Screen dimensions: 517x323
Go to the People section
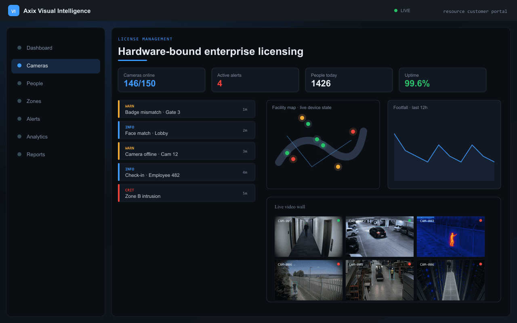(56, 83)
